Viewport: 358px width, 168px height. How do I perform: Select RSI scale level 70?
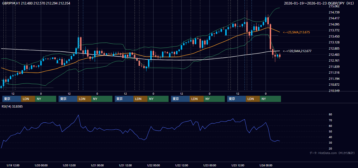tap(331, 120)
